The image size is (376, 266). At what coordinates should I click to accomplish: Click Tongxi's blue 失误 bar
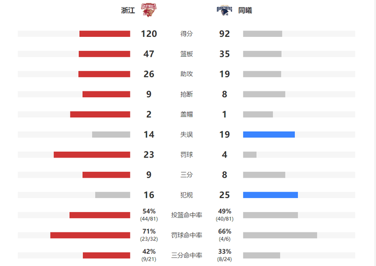click(x=268, y=135)
